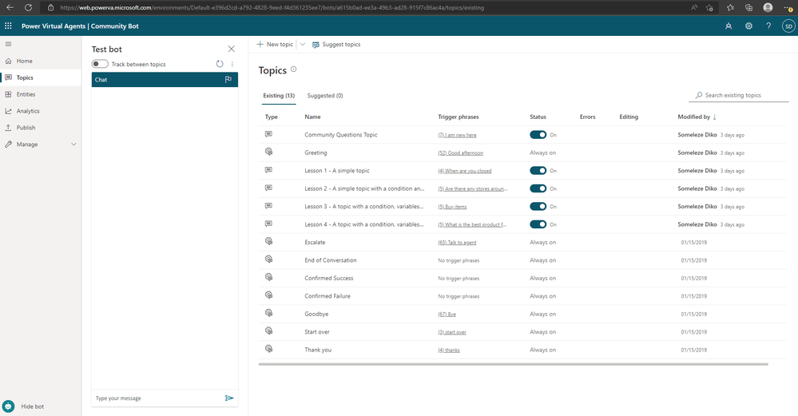Open test bot more options menu

click(x=232, y=64)
